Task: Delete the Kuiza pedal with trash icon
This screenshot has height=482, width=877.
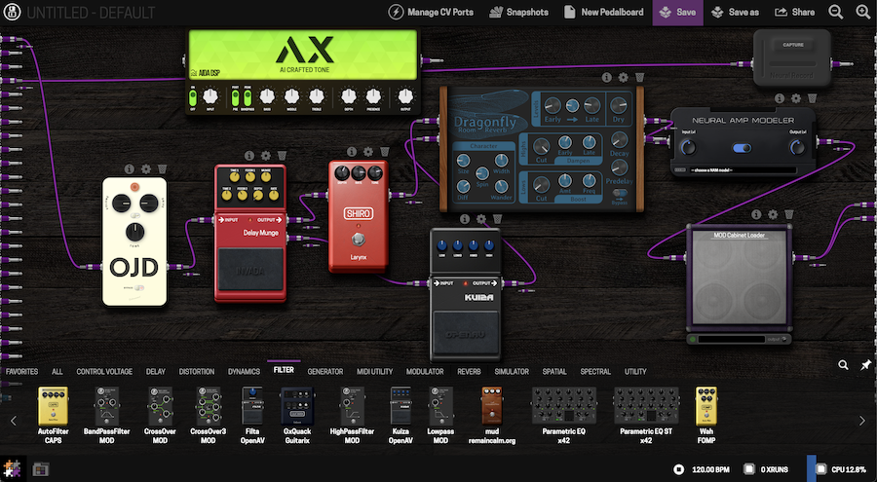Action: coord(497,219)
